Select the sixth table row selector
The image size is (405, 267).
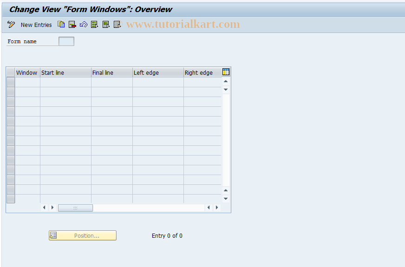(x=11, y=131)
